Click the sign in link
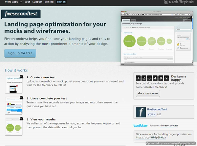 (x=61, y=2)
